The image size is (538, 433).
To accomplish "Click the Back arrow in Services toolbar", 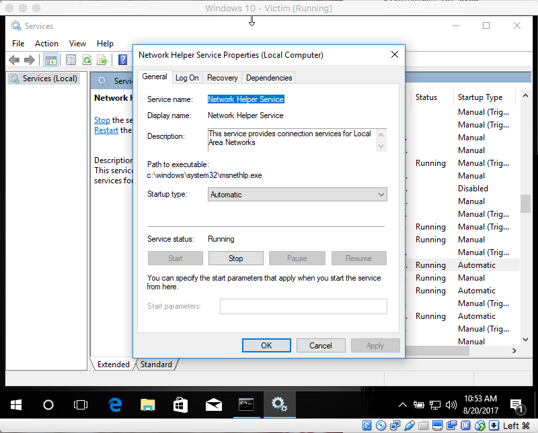I will (14, 60).
